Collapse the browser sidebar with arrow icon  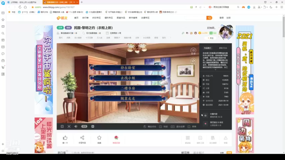click(x=3, y=151)
